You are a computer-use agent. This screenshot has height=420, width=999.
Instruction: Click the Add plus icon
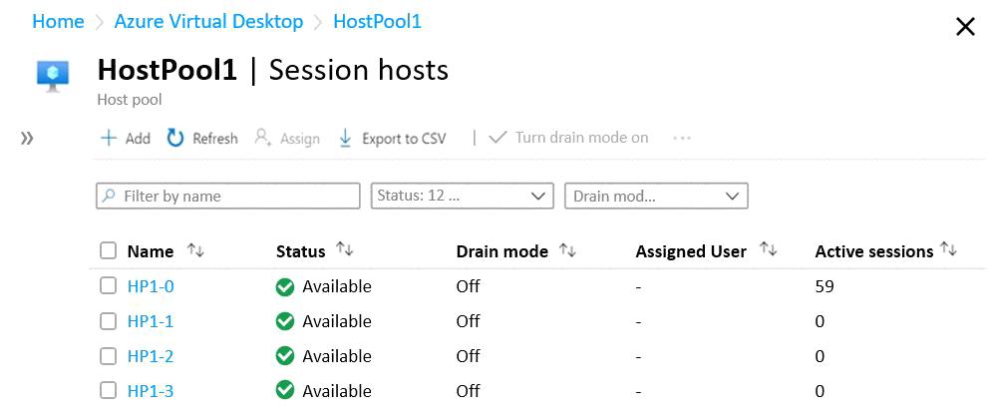click(x=109, y=139)
